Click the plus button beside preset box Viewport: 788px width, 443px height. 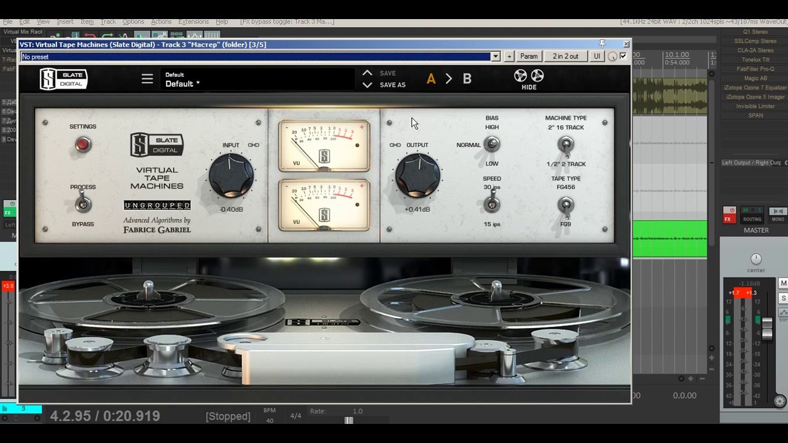click(x=509, y=57)
